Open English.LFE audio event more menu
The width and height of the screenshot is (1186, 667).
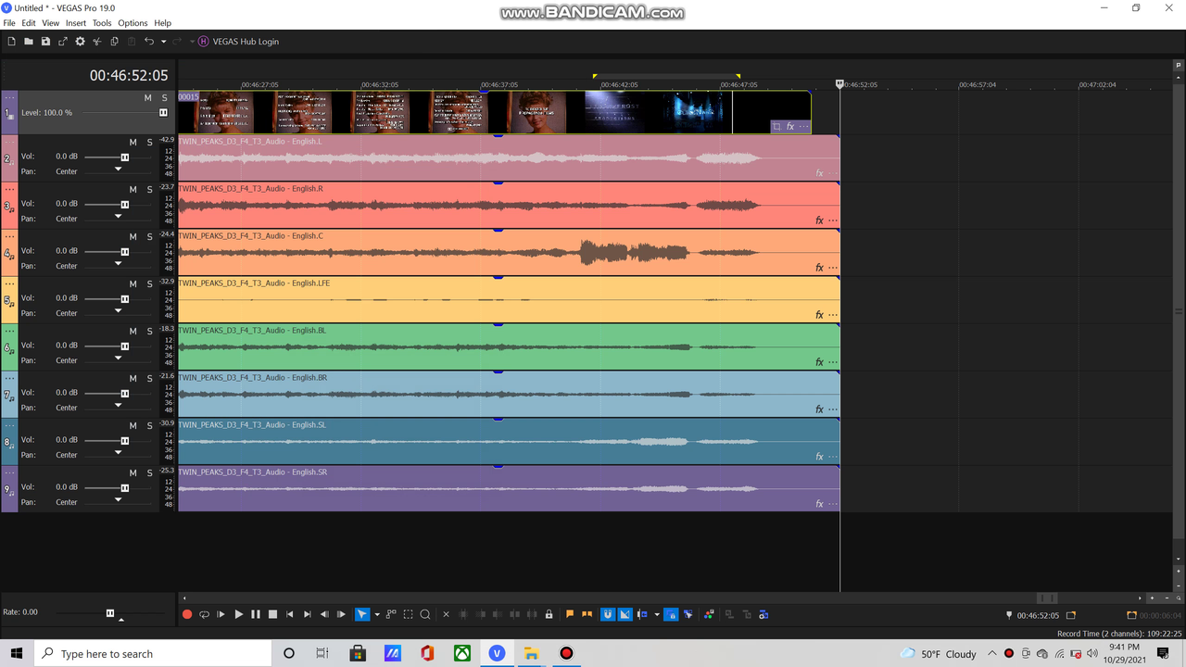coord(833,315)
